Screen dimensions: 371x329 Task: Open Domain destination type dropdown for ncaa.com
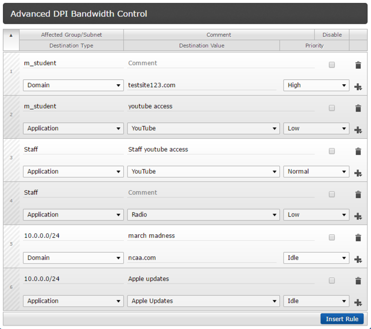pos(73,258)
